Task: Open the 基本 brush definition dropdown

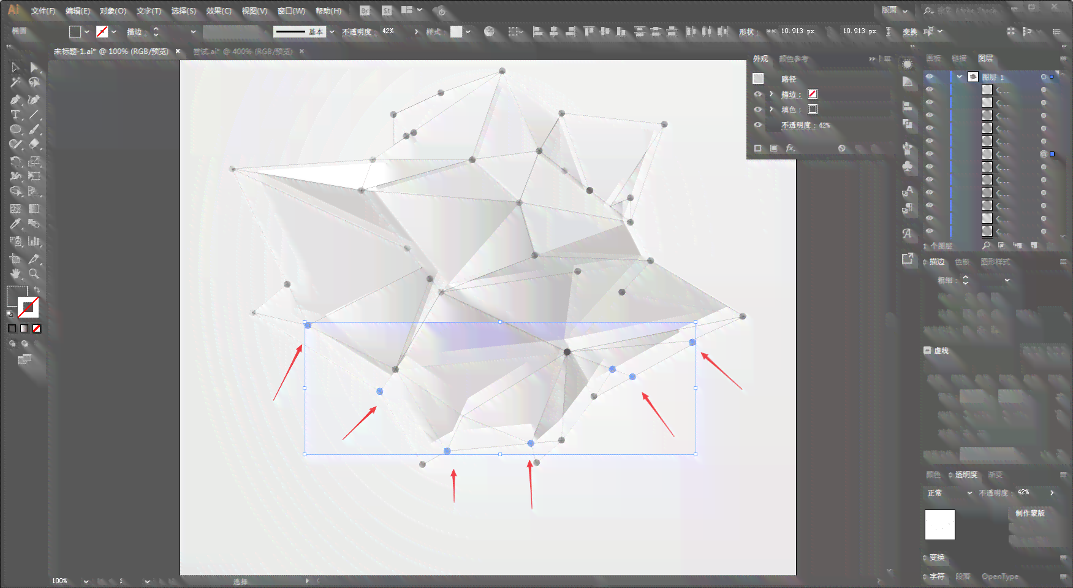Action: 332,31
